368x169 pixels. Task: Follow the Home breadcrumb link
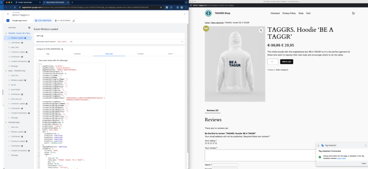click(x=207, y=23)
